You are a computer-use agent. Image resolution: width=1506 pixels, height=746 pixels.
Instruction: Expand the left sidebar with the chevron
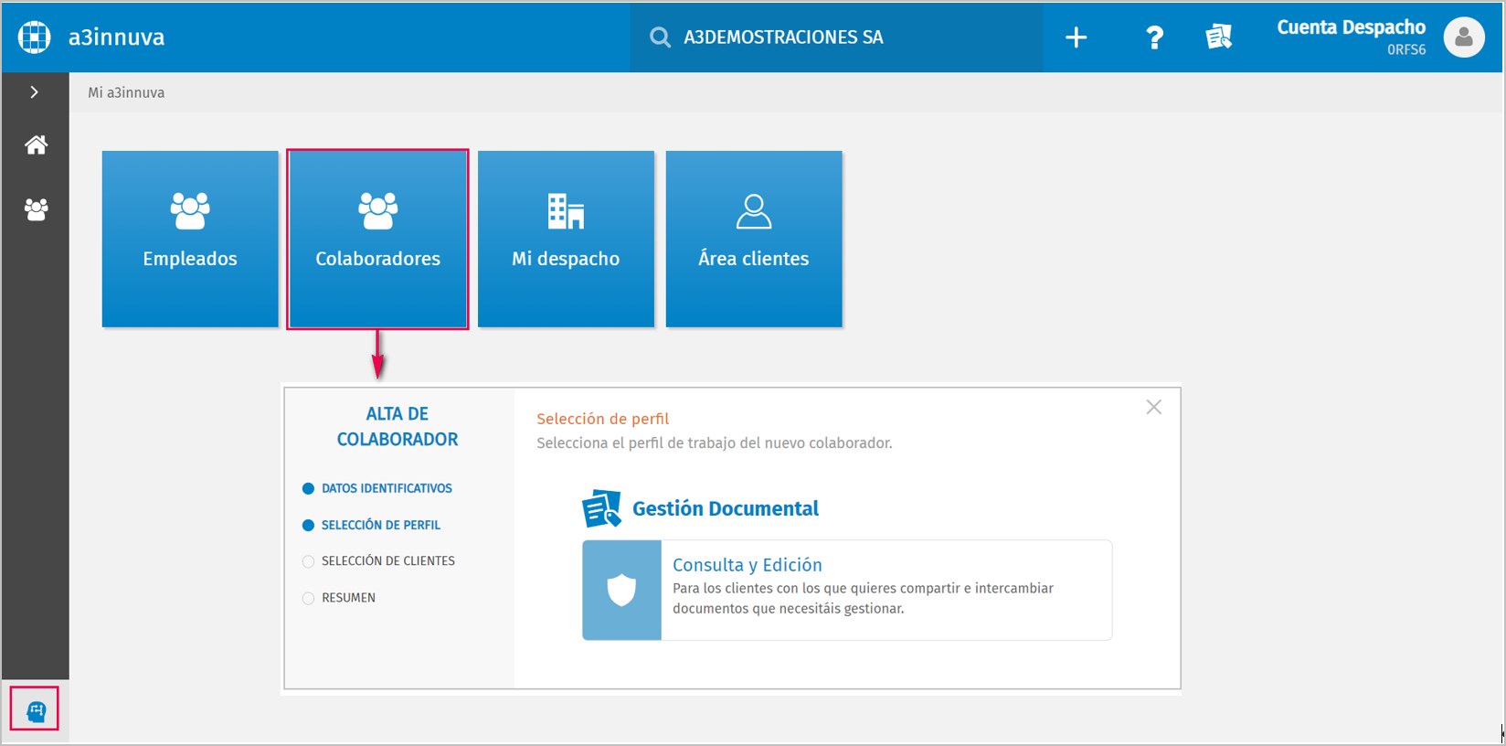pos(35,92)
